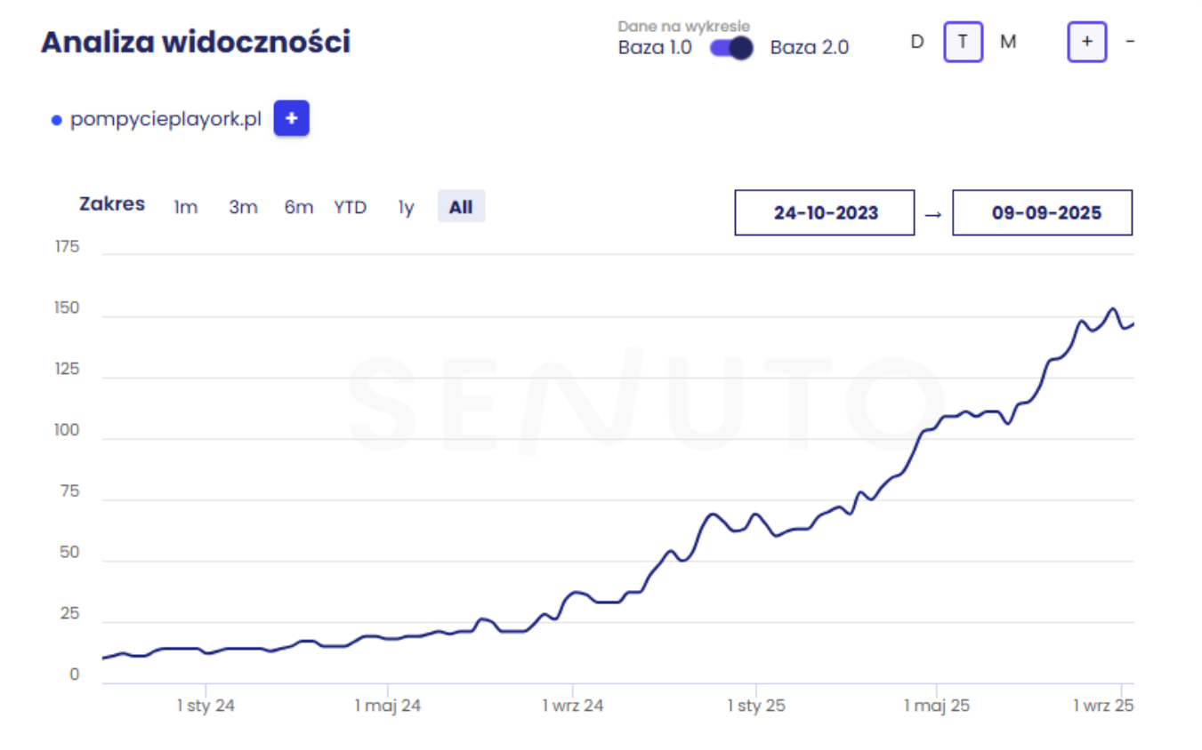The height and width of the screenshot is (750, 1202).
Task: Select monthly 'M' granularity
Action: (1008, 42)
